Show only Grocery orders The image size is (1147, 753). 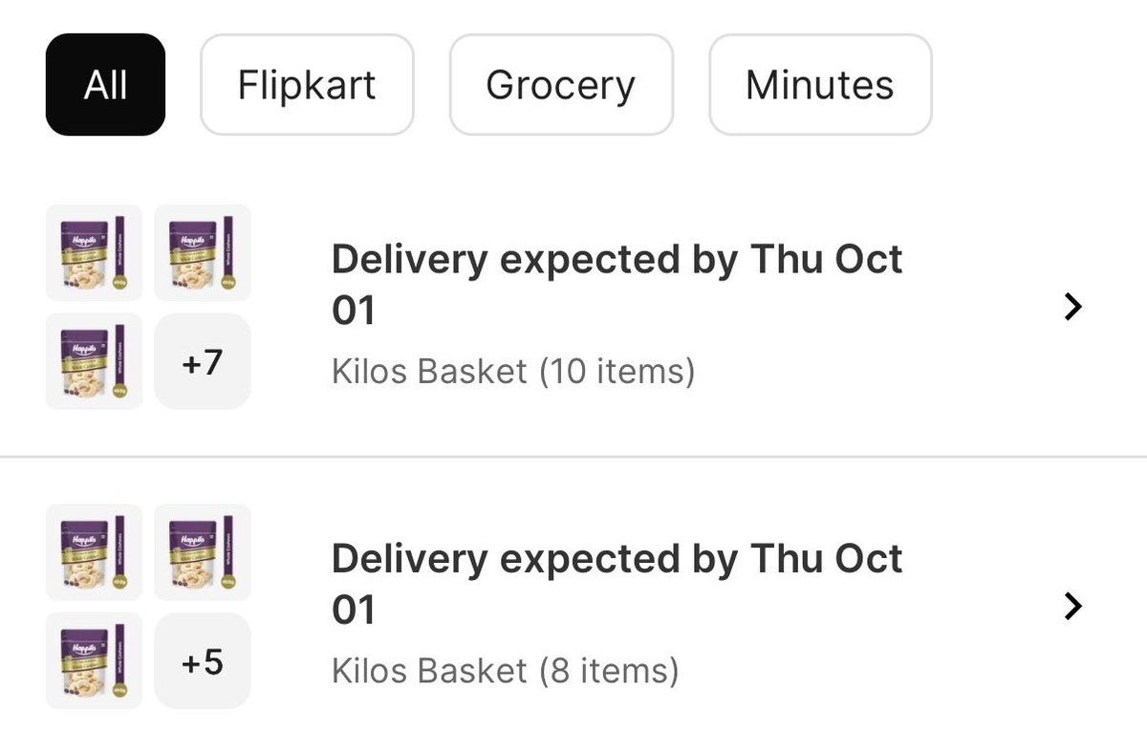coord(561,85)
